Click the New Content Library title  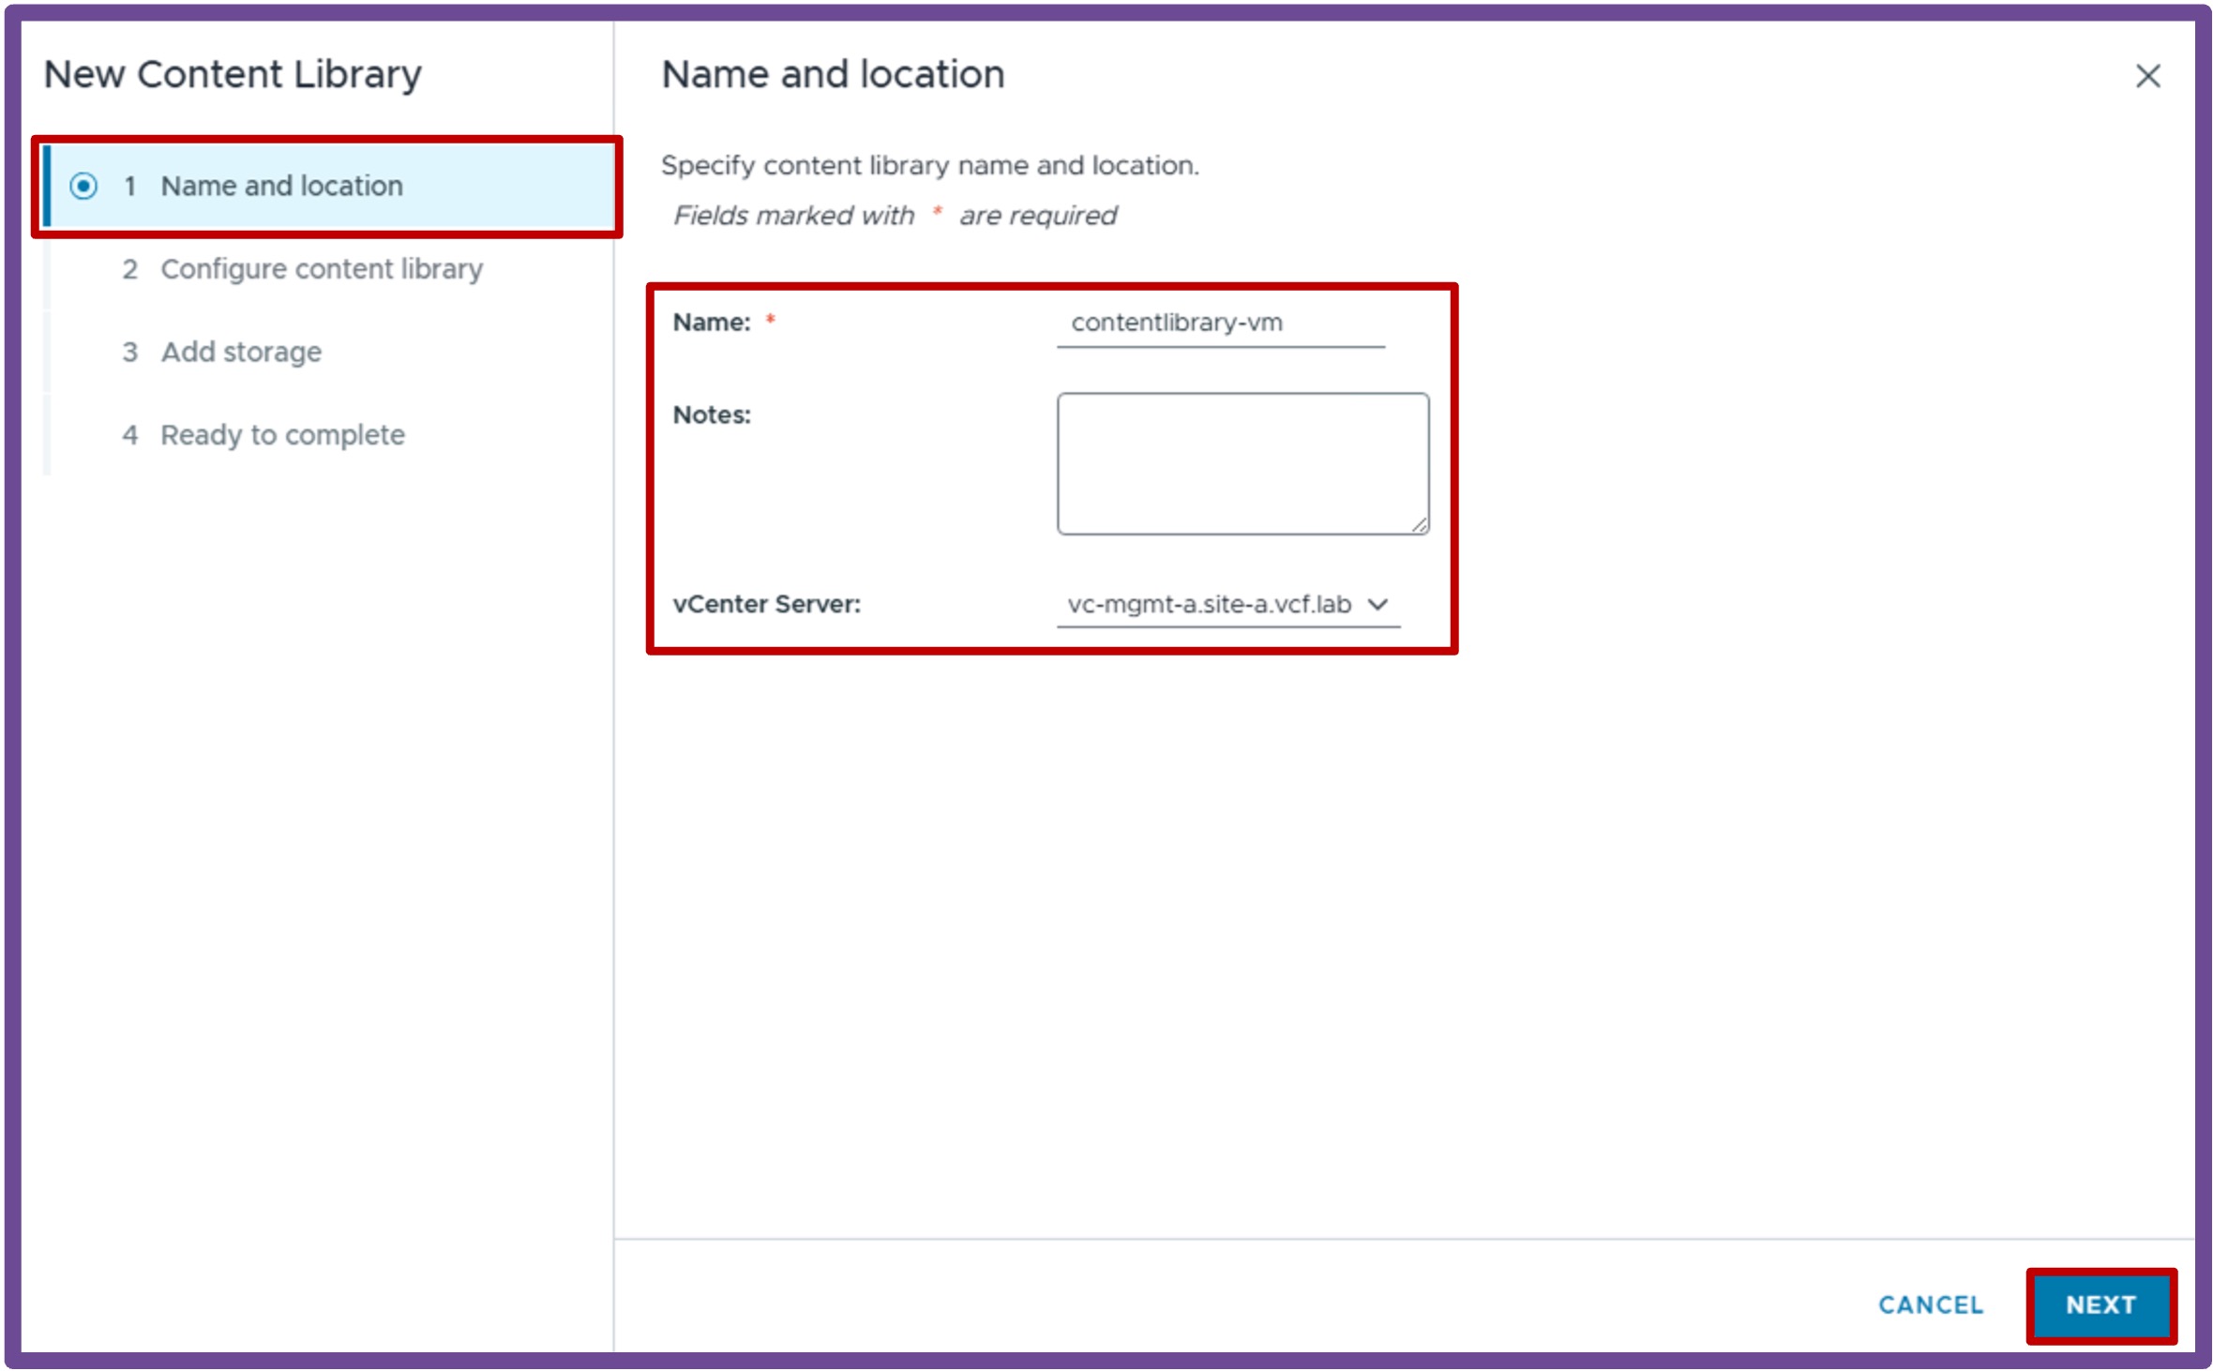tap(233, 75)
